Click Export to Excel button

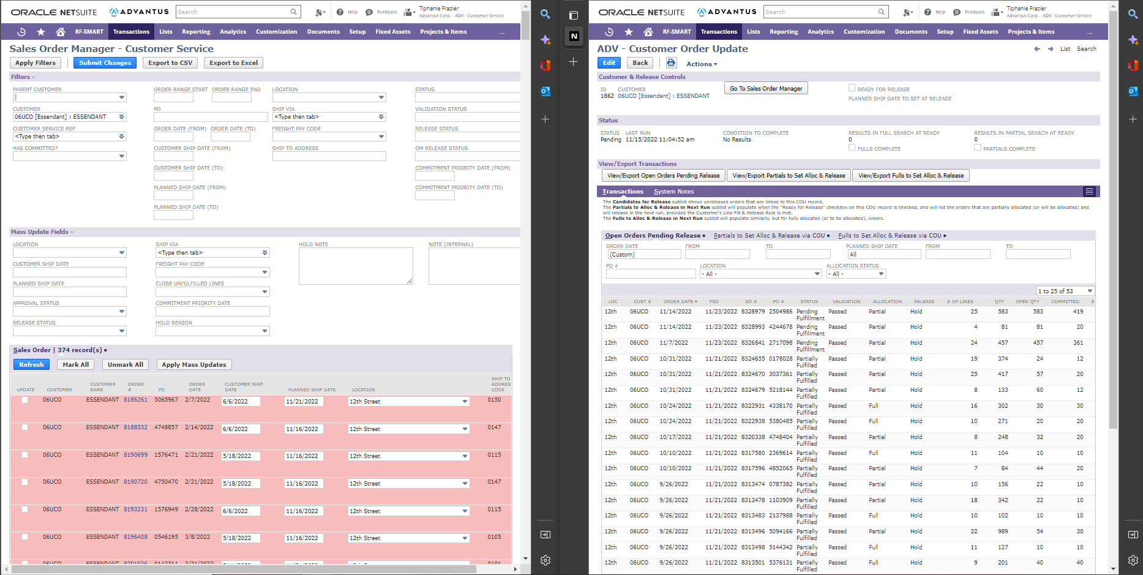click(233, 62)
